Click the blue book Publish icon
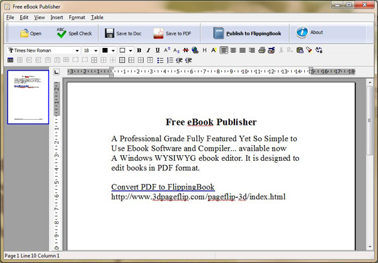The height and width of the screenshot is (263, 378). tap(219, 33)
